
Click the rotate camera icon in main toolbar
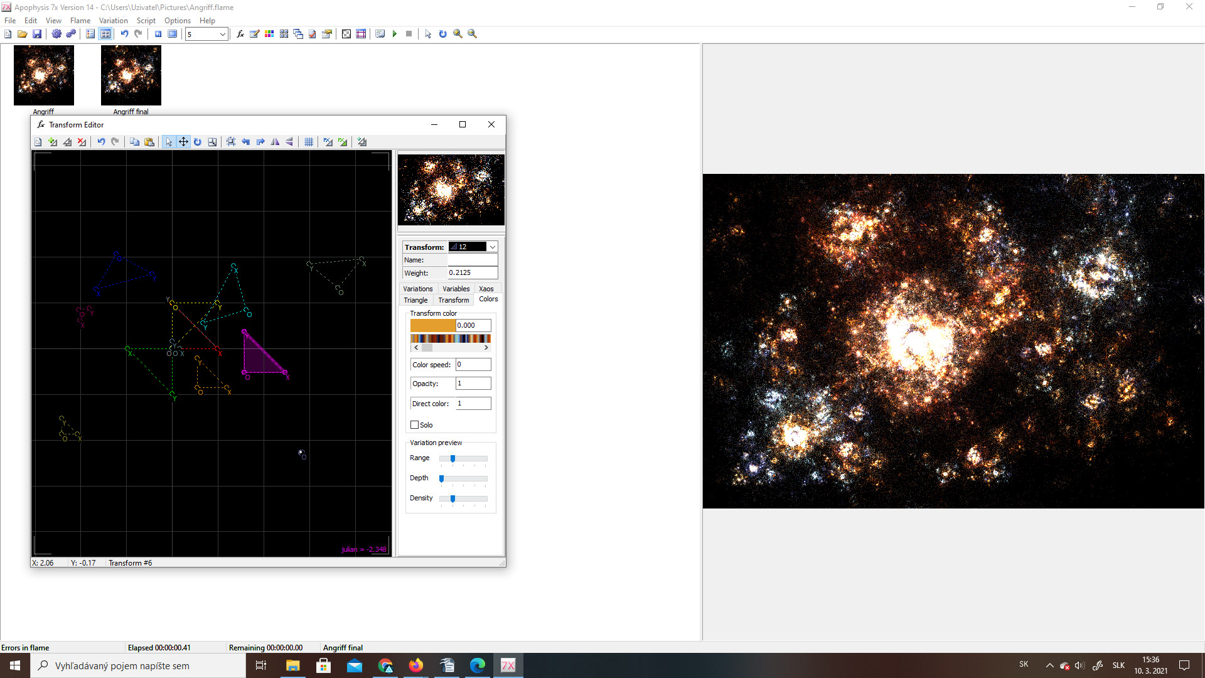point(443,34)
